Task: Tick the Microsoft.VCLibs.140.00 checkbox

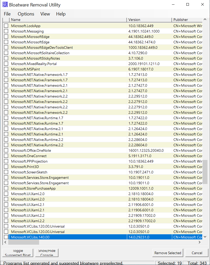Action: (6, 237)
